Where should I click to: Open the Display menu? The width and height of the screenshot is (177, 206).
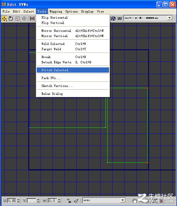pyautogui.click(x=87, y=12)
